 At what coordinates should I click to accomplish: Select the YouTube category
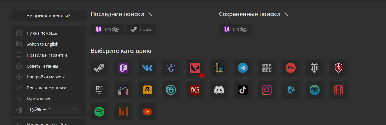pyautogui.click(x=147, y=112)
